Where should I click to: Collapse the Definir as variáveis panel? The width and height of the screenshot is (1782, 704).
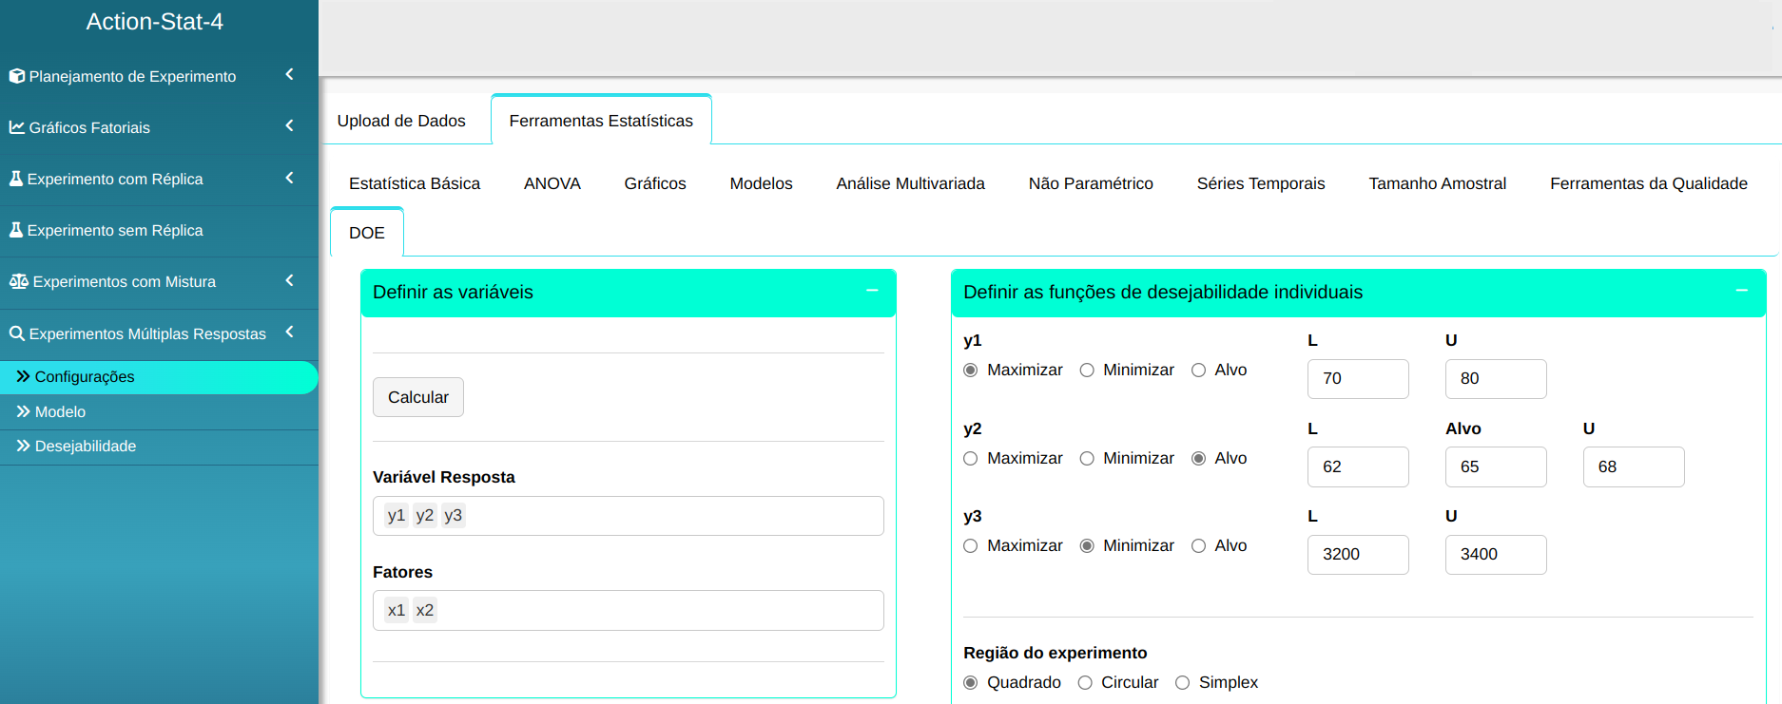pyautogui.click(x=872, y=291)
